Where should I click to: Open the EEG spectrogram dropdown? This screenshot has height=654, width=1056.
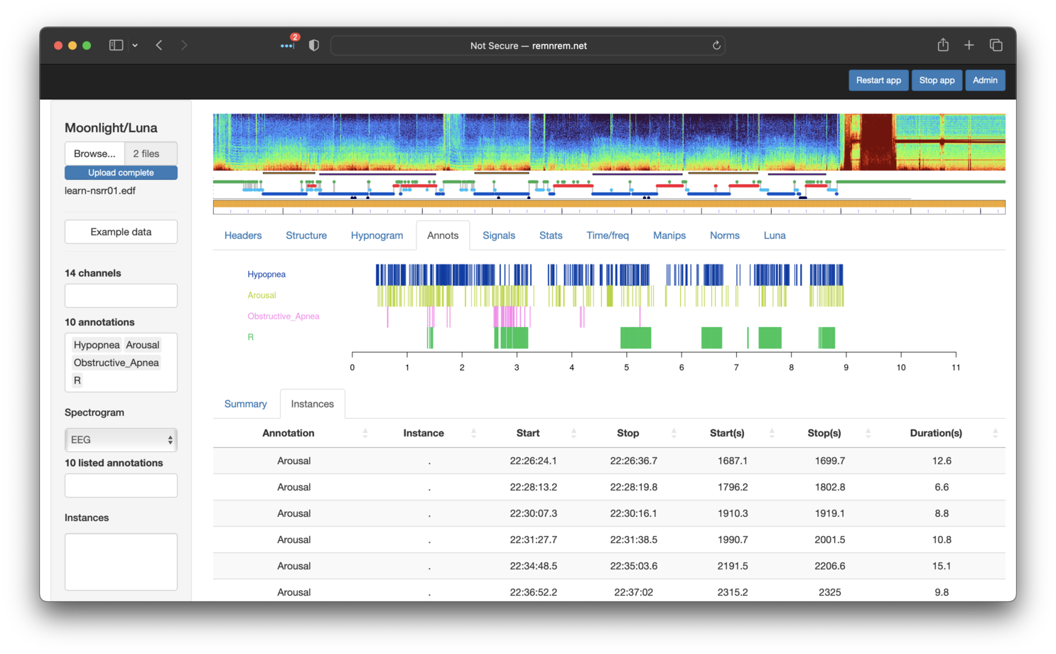coord(121,440)
